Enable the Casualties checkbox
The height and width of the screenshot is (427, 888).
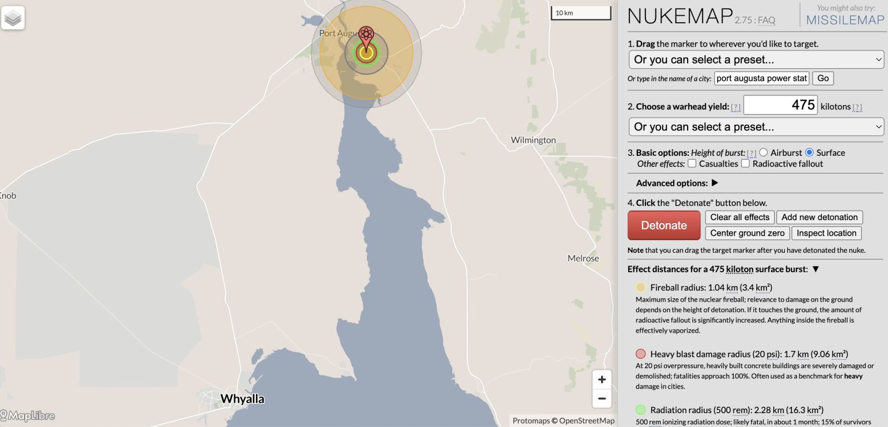click(x=692, y=164)
